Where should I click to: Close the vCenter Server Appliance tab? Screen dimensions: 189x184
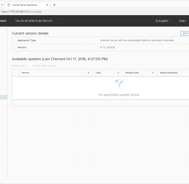[x=47, y=5]
